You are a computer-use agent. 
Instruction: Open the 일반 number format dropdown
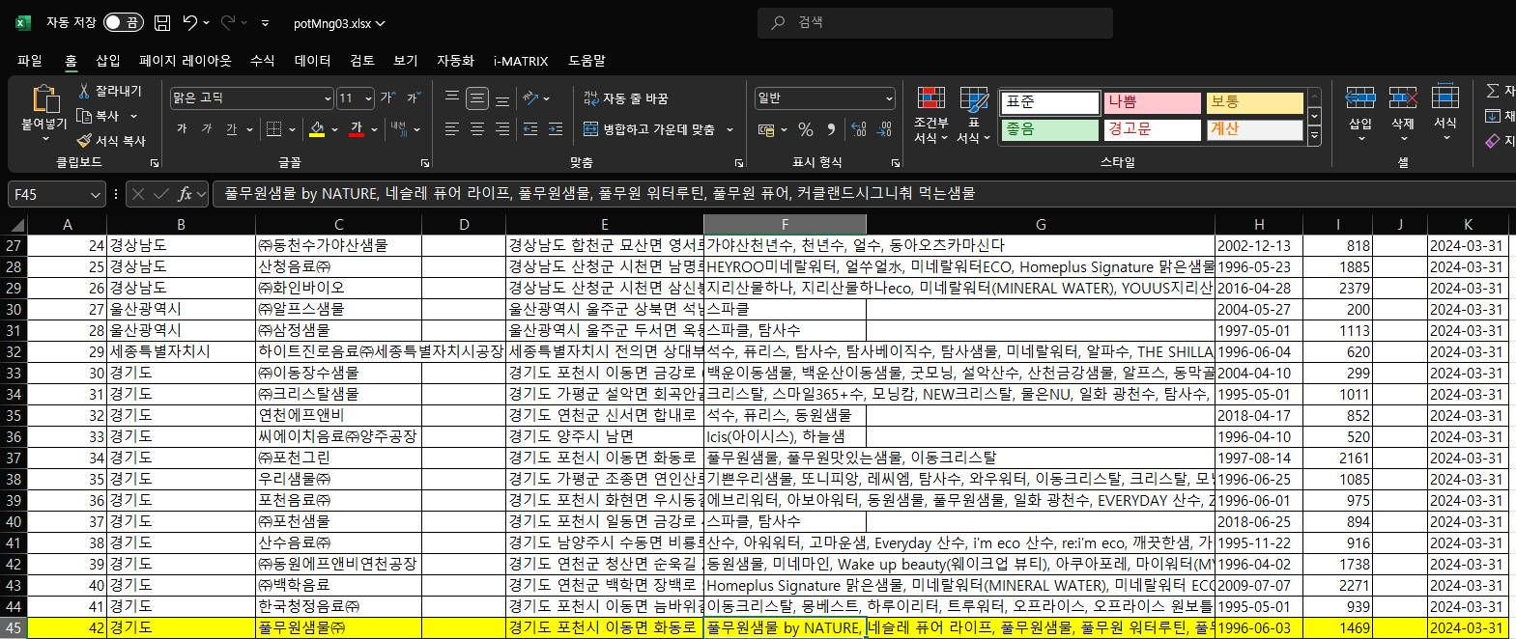[x=889, y=98]
